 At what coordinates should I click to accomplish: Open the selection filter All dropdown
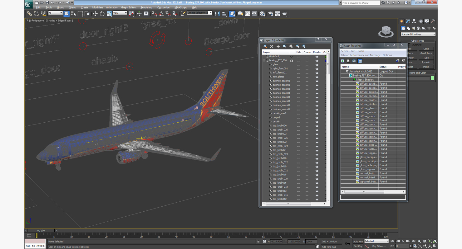56,13
